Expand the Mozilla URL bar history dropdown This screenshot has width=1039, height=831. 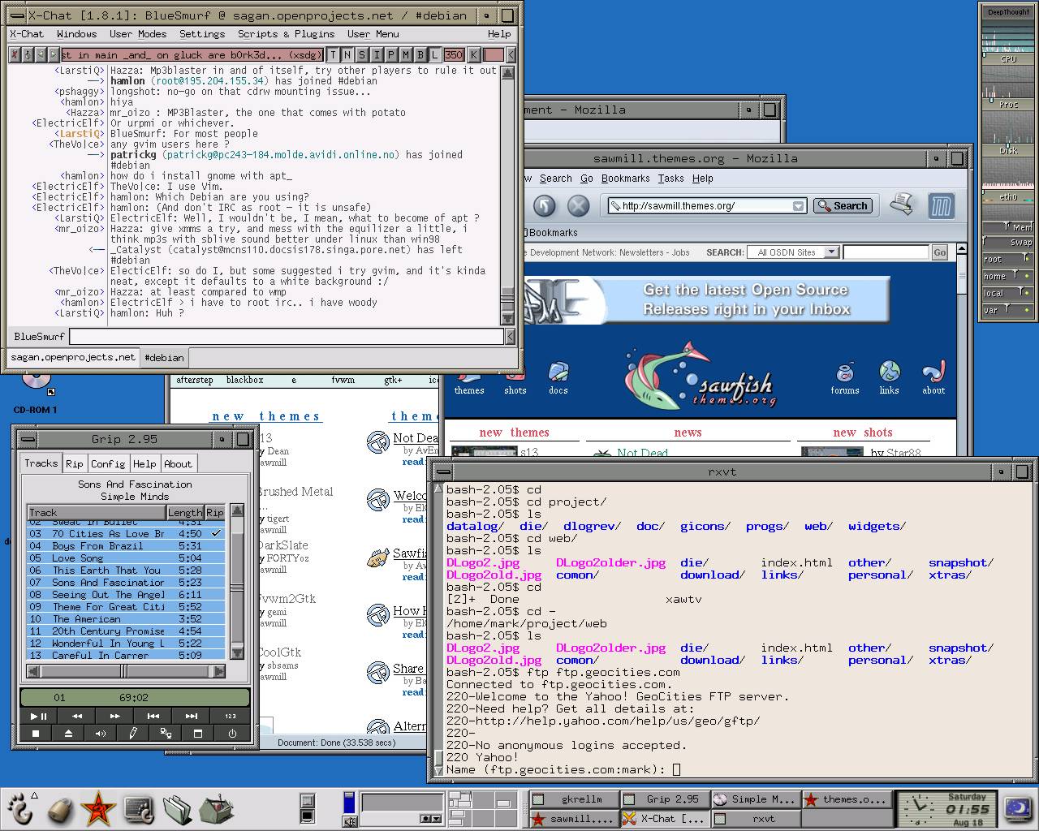[x=798, y=206]
